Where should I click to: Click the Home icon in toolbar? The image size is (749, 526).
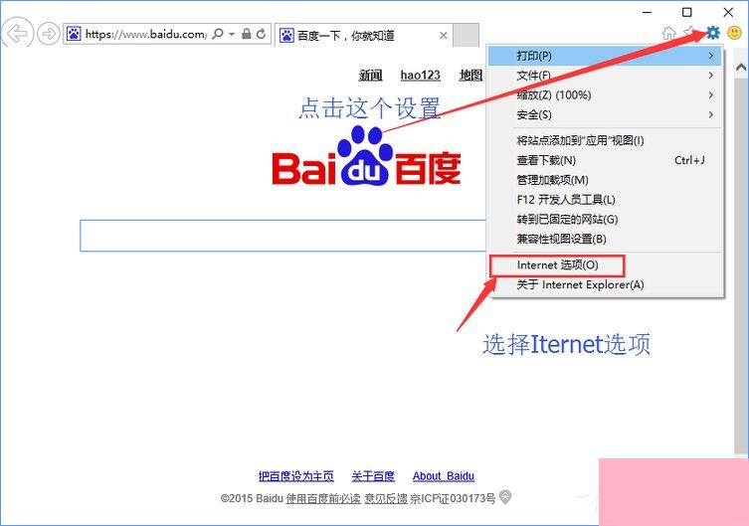click(x=669, y=33)
